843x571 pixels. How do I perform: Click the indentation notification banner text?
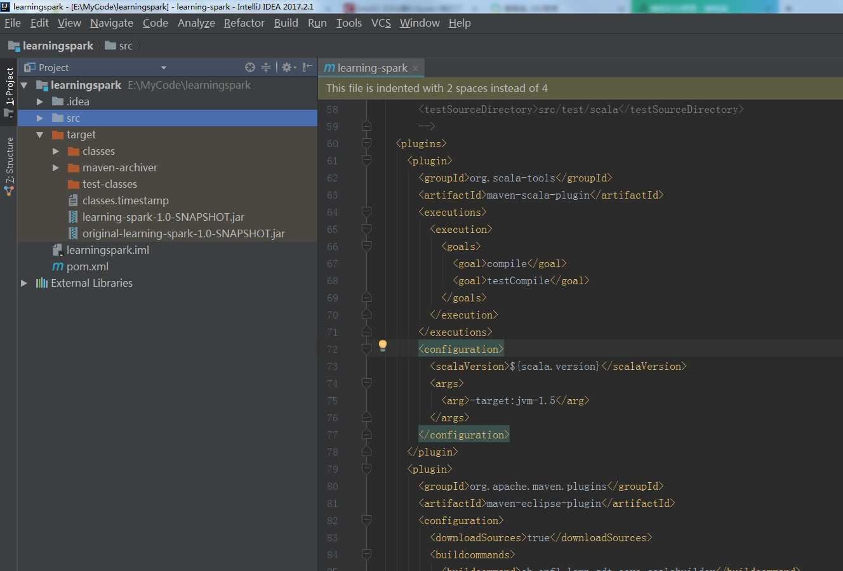tap(437, 88)
